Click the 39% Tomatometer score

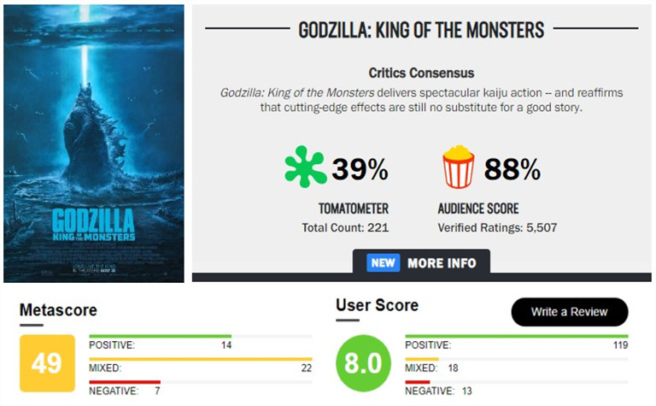[x=360, y=169]
